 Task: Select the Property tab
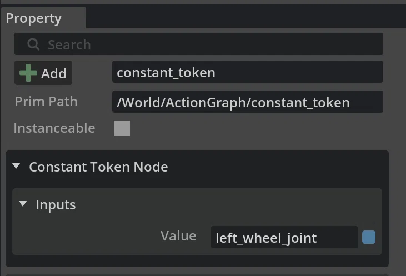(34, 18)
